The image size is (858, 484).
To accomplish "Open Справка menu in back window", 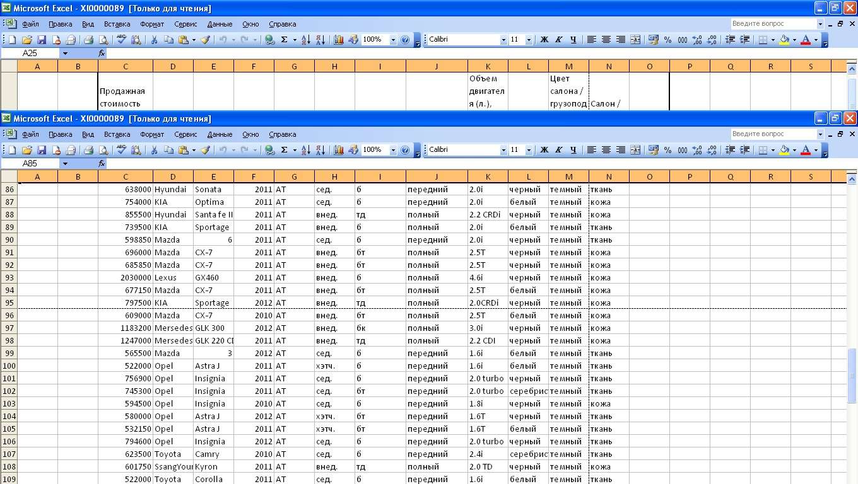I will point(282,24).
